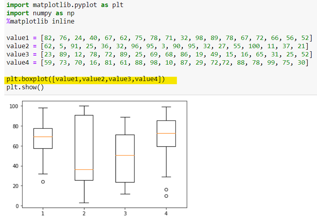Screen dimensions: 317x222
Task: Click the y-axis tick label 100
Action: [x=14, y=106]
